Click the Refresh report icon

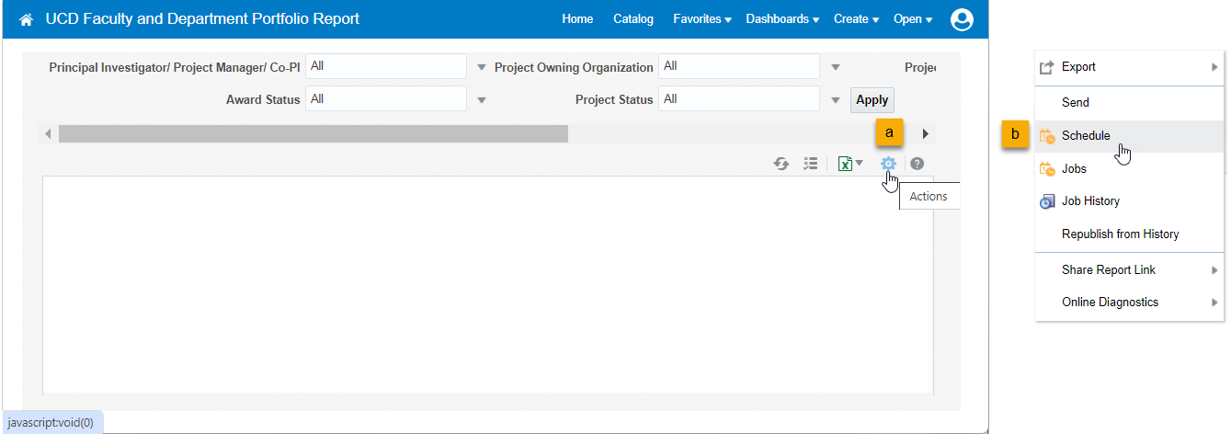tap(781, 164)
